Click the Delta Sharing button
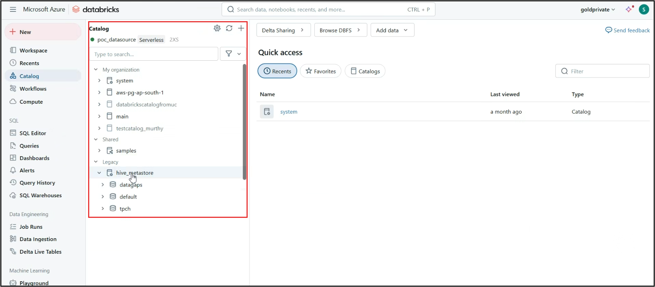The image size is (655, 287). point(283,30)
